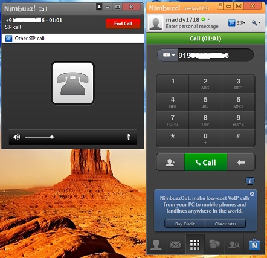Open the Nimbuzz store bag tab

click(x=254, y=245)
